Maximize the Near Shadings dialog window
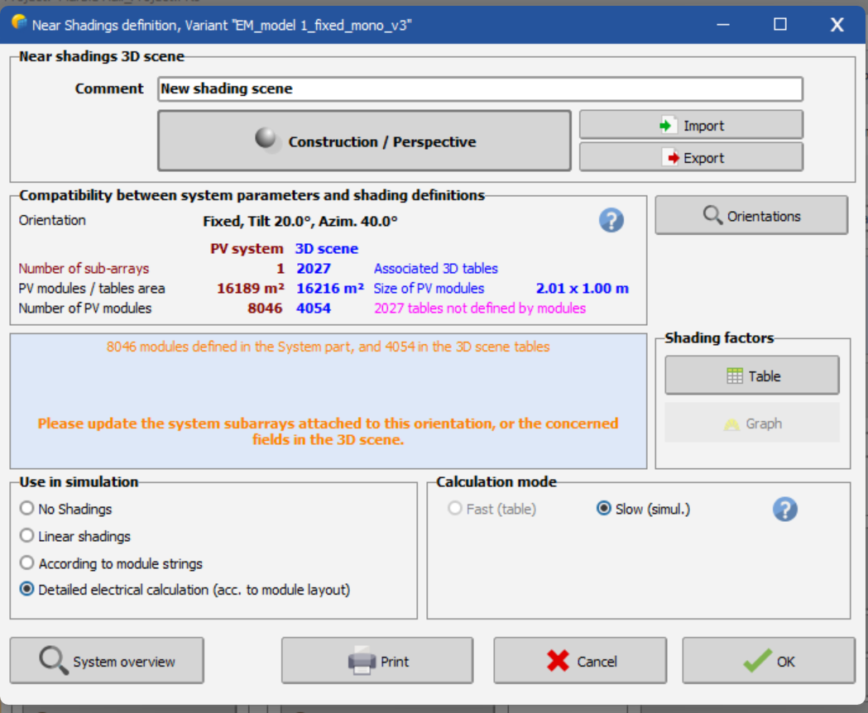The width and height of the screenshot is (868, 713). tap(780, 25)
